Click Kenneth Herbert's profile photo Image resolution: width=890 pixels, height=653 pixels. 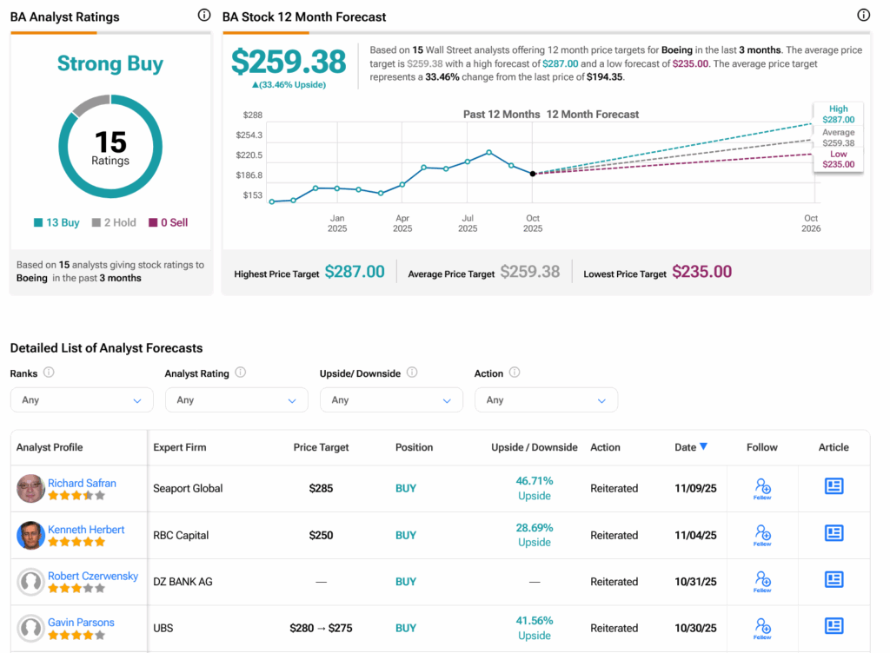(x=30, y=535)
